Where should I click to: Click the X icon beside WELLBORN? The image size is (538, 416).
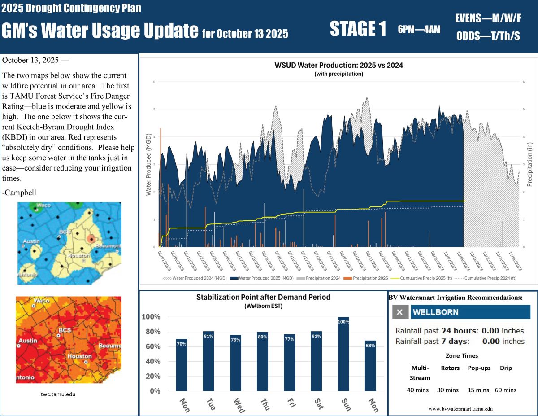click(400, 312)
